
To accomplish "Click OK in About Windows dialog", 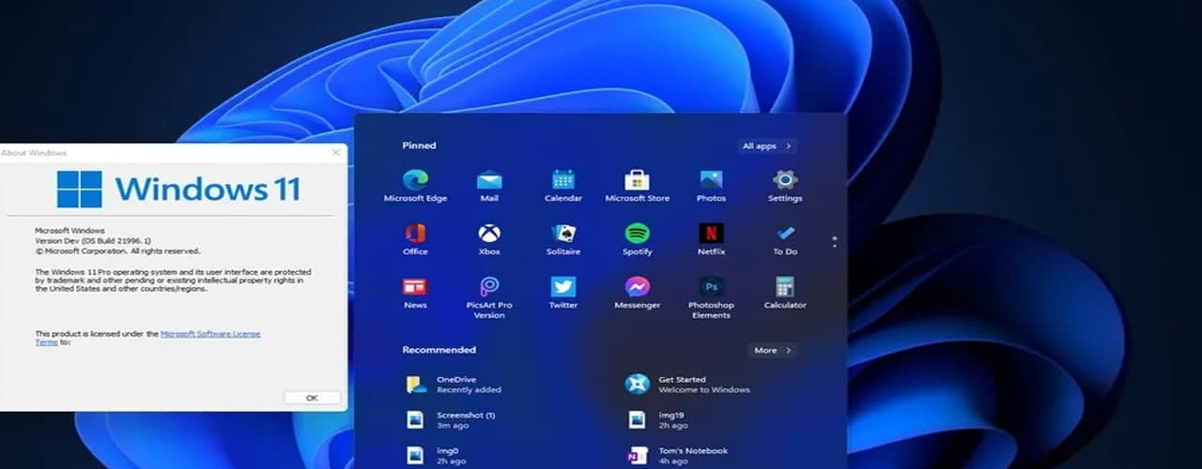I will pyautogui.click(x=312, y=398).
